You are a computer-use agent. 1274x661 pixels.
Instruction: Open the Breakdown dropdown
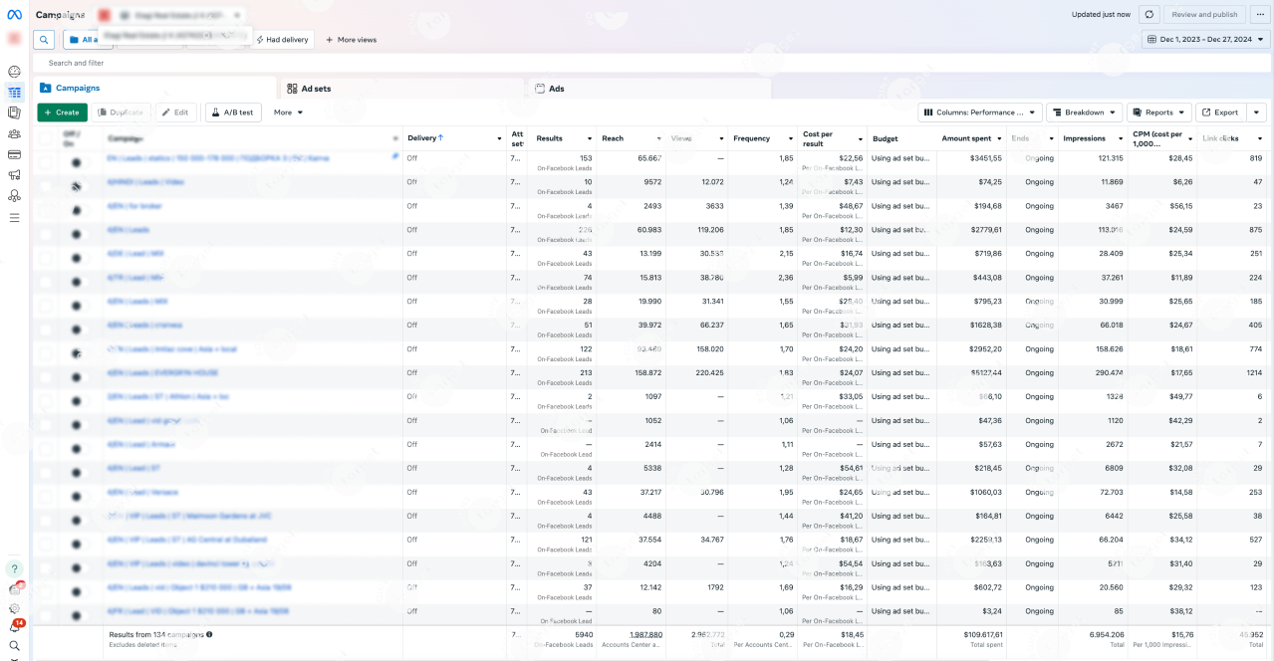pos(1084,112)
